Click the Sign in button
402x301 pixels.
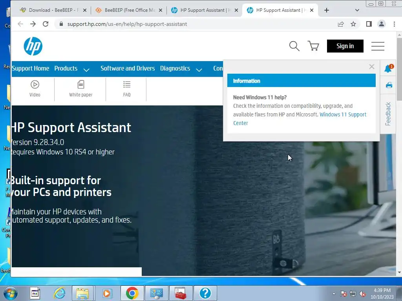(x=345, y=46)
